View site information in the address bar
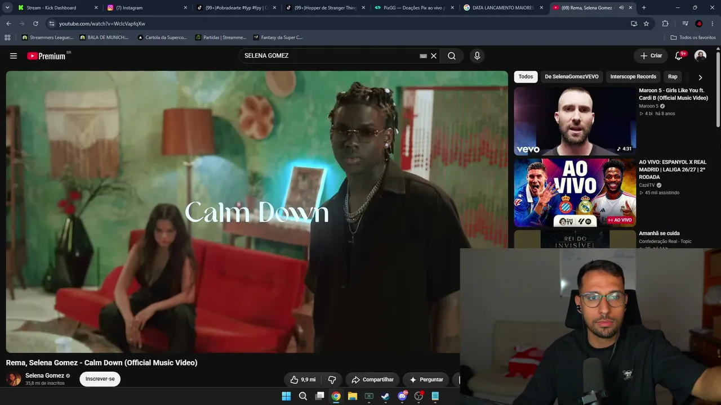This screenshot has width=721, height=405. [x=51, y=24]
